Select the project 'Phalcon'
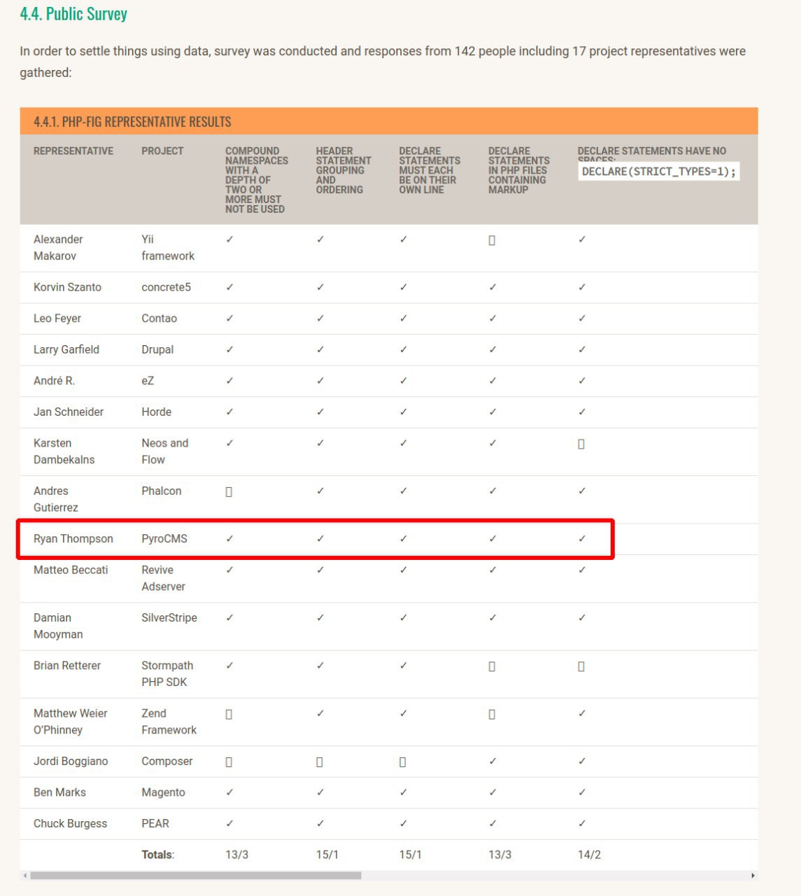801x896 pixels. tap(161, 491)
